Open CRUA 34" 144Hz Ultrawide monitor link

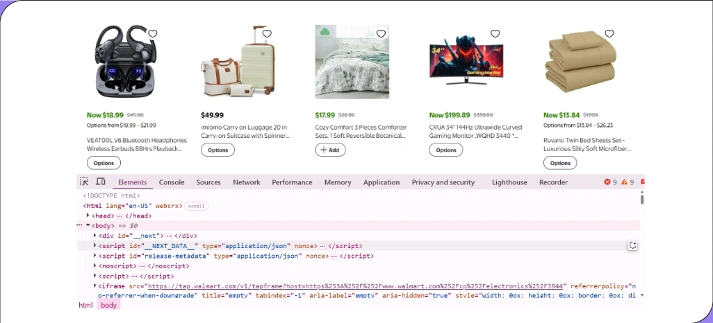475,131
